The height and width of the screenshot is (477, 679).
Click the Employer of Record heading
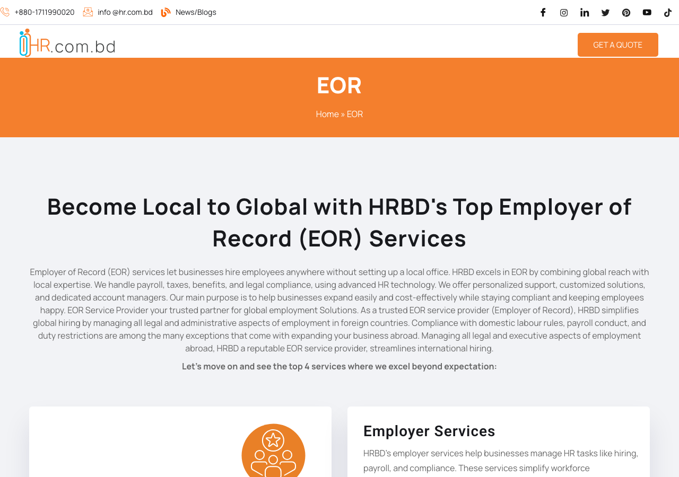[x=339, y=222]
